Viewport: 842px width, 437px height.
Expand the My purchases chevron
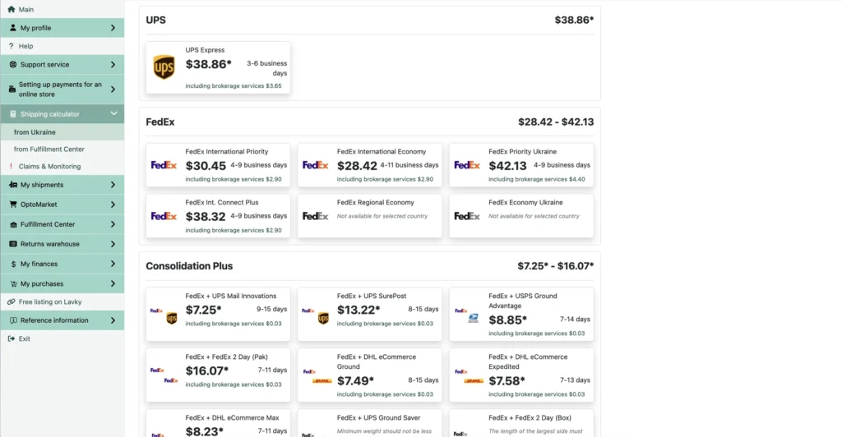click(113, 283)
